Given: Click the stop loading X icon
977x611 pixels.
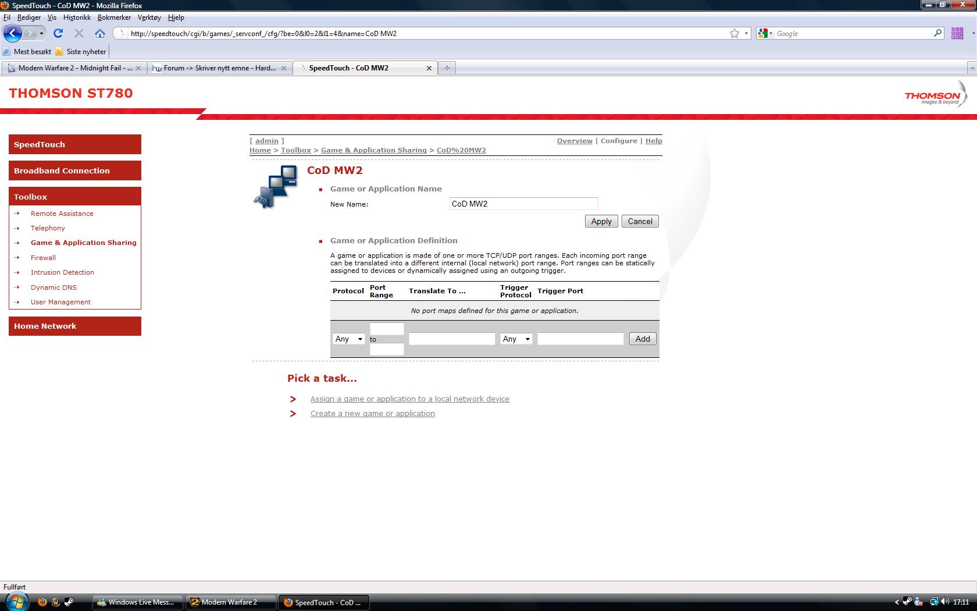Looking at the screenshot, I should point(79,33).
